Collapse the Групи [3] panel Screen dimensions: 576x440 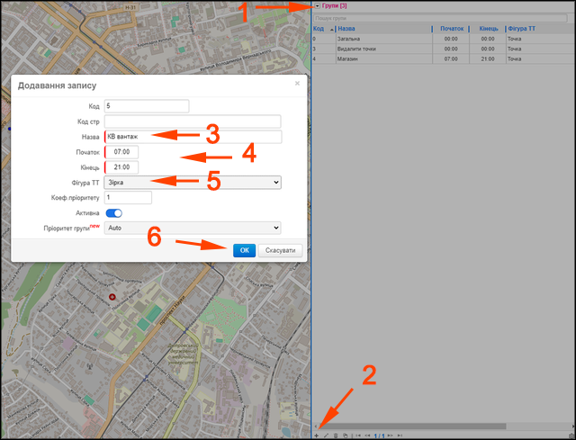[x=318, y=6]
